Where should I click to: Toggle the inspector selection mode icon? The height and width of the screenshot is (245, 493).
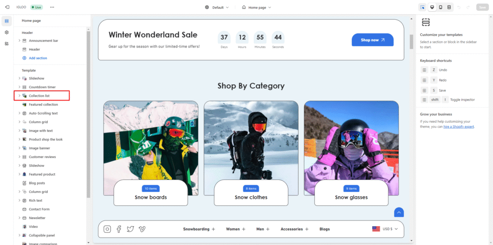click(x=422, y=7)
